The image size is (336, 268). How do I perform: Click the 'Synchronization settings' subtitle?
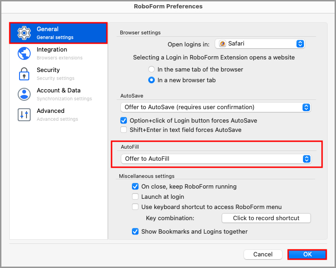click(x=64, y=99)
